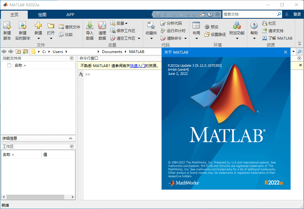Click 运行并计时 run and time

173,31
